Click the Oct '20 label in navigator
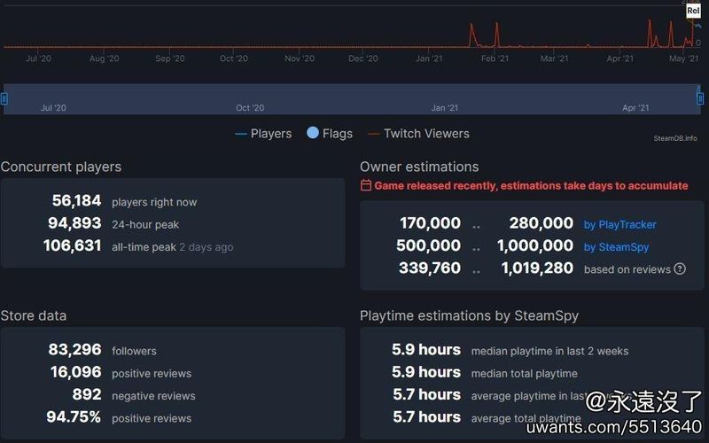Image resolution: width=709 pixels, height=443 pixels. [250, 107]
